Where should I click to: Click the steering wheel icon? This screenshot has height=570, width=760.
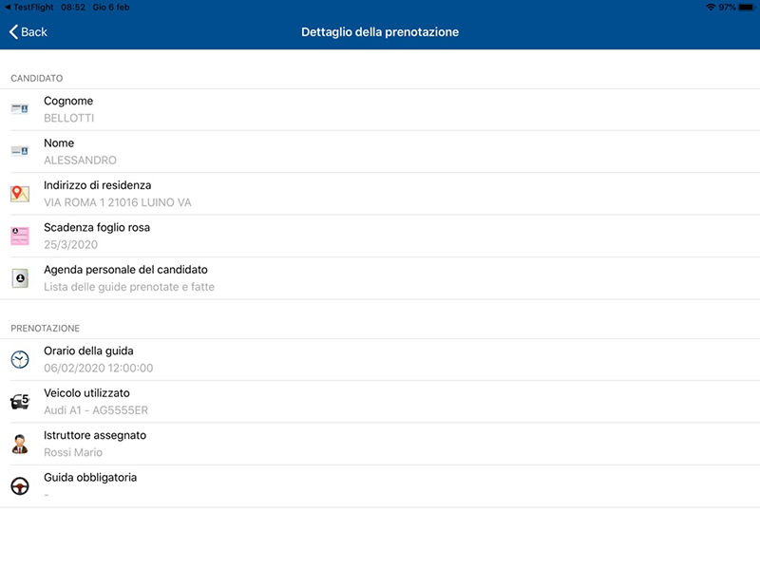coord(20,485)
